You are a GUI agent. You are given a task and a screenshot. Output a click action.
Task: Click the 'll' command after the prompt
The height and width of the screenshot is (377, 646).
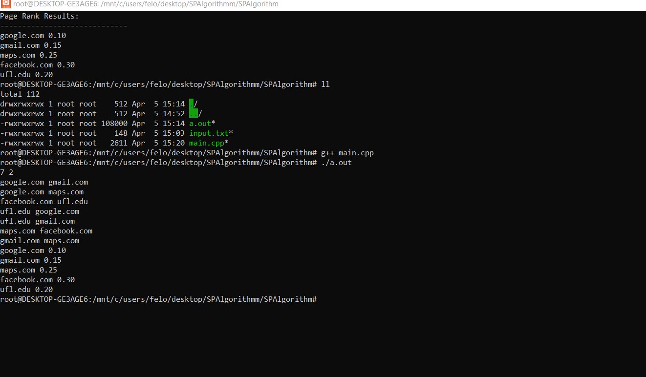coord(325,84)
